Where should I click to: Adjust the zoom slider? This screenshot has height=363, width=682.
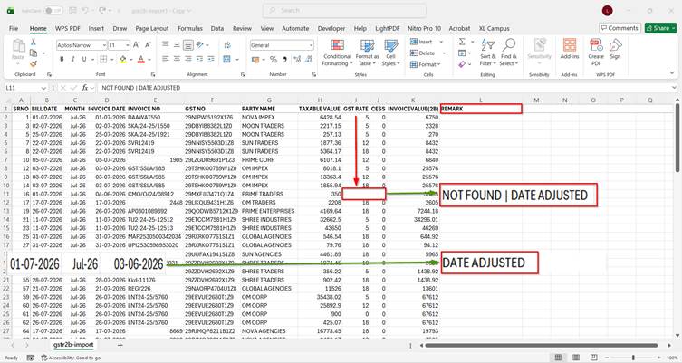pyautogui.click(x=633, y=358)
